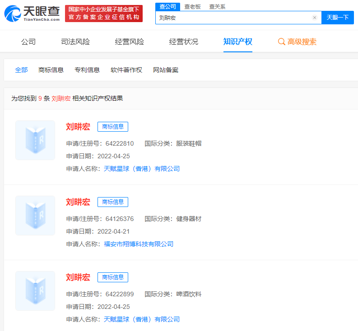This screenshot has height=331, width=358.
Task: Click application date 2022-04-21
Action: 113,231
